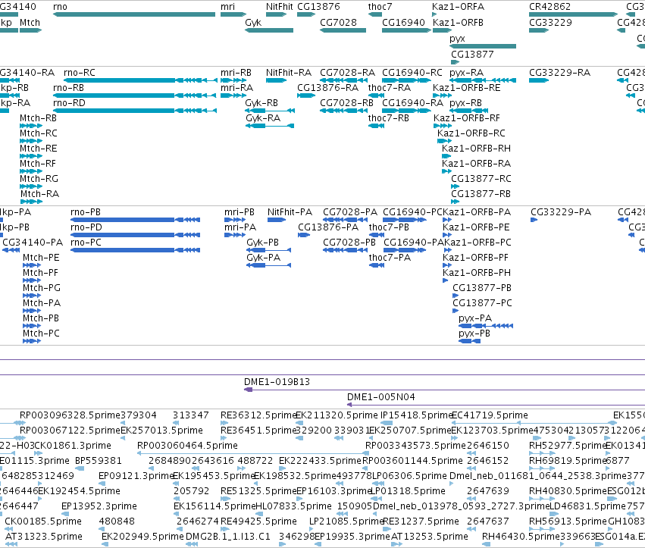Open the NitFhit gene label
Image resolution: width=645 pixels, height=548 pixels.
coord(280,7)
